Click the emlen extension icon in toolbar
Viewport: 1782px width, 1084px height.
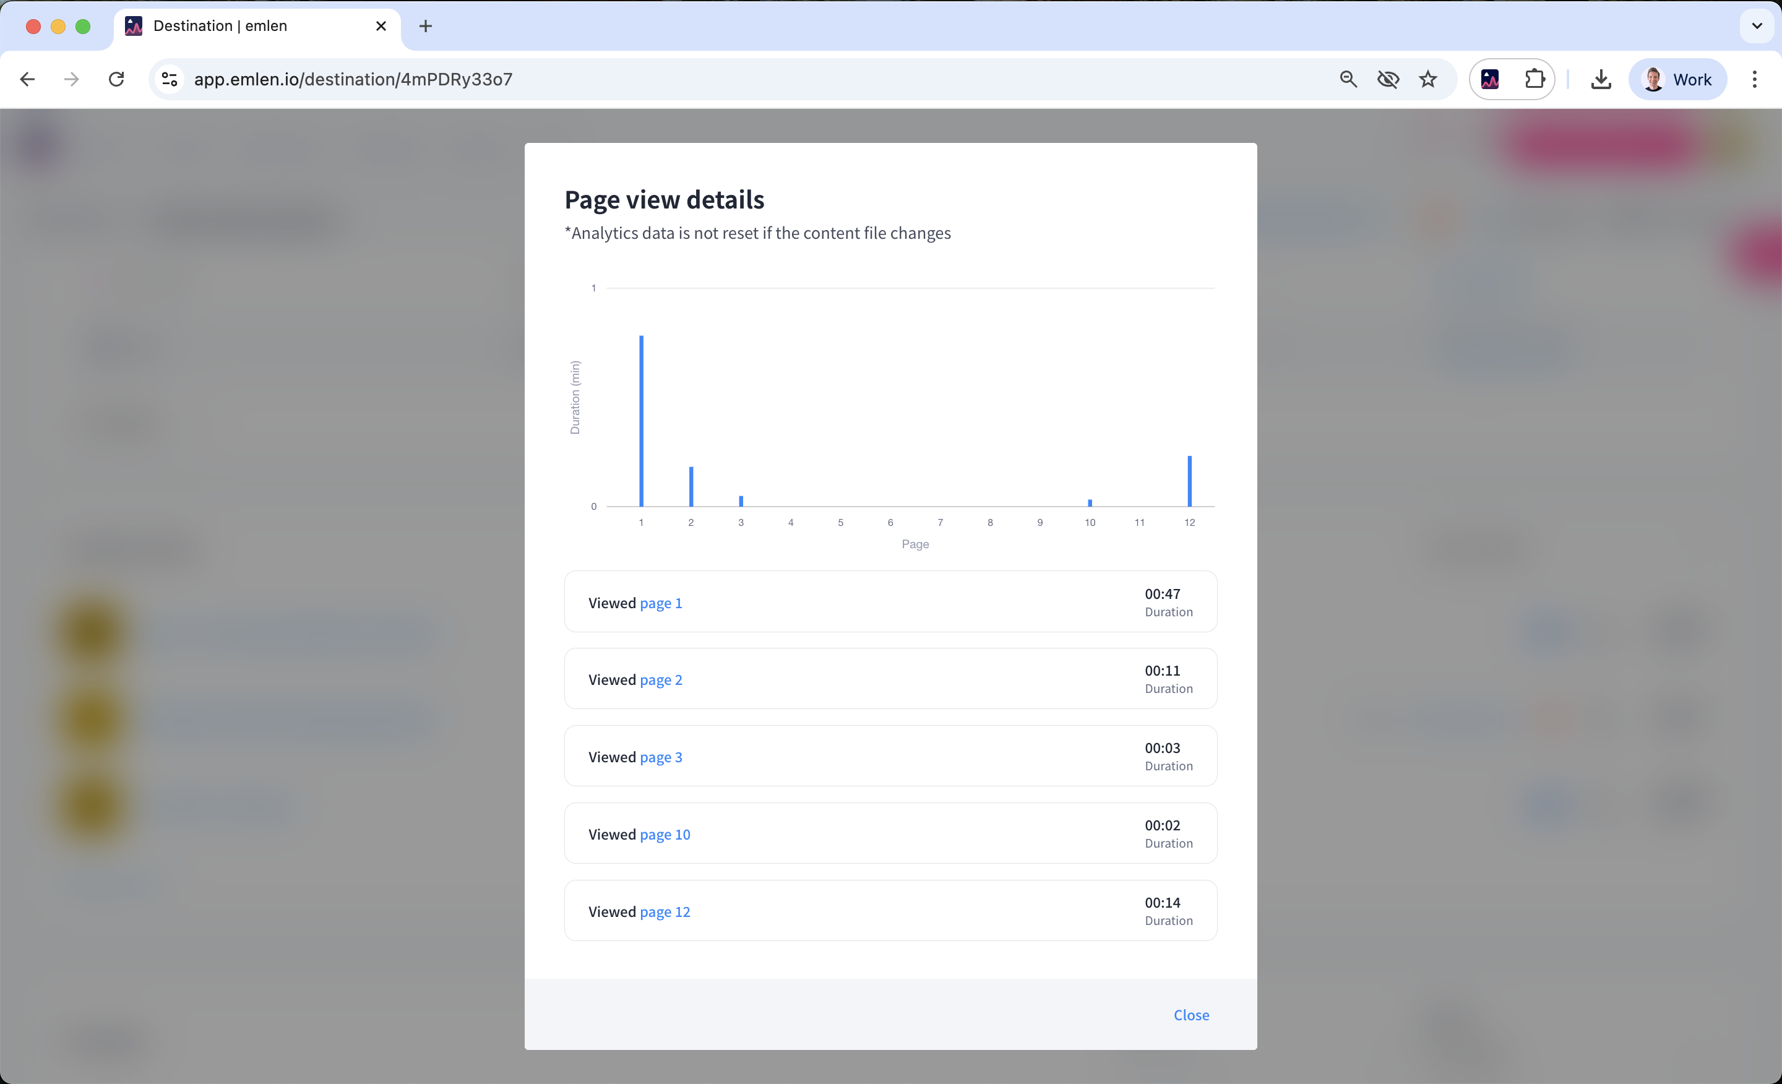tap(1490, 80)
